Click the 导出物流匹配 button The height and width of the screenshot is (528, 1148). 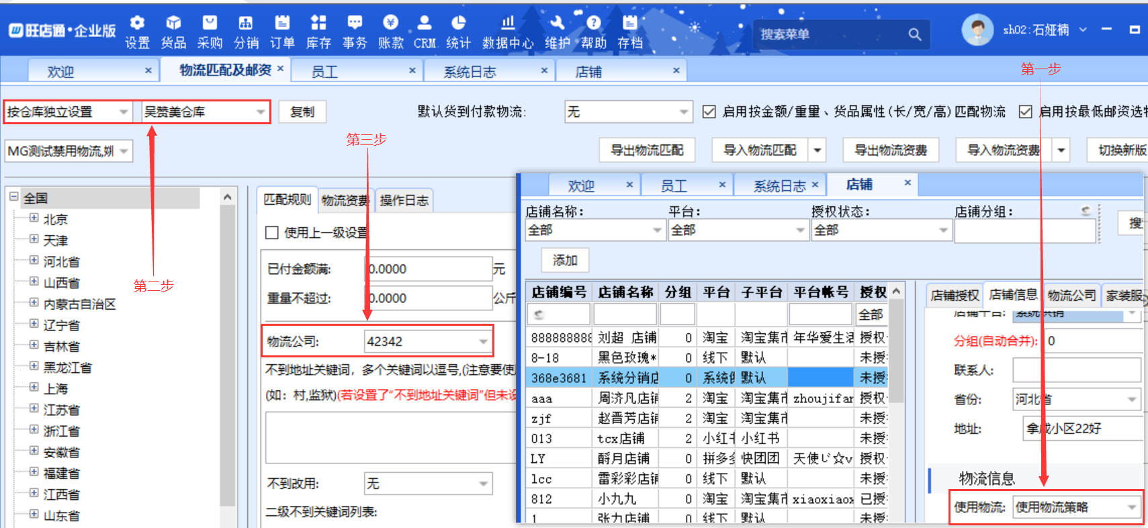[646, 150]
